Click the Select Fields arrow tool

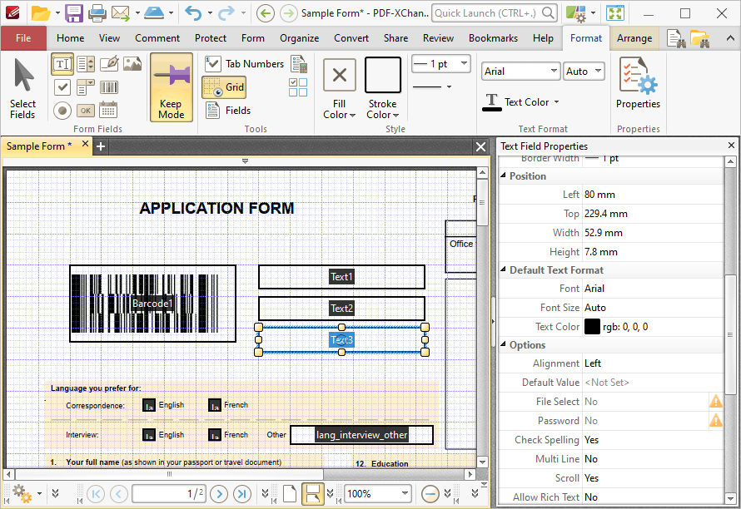(22, 88)
